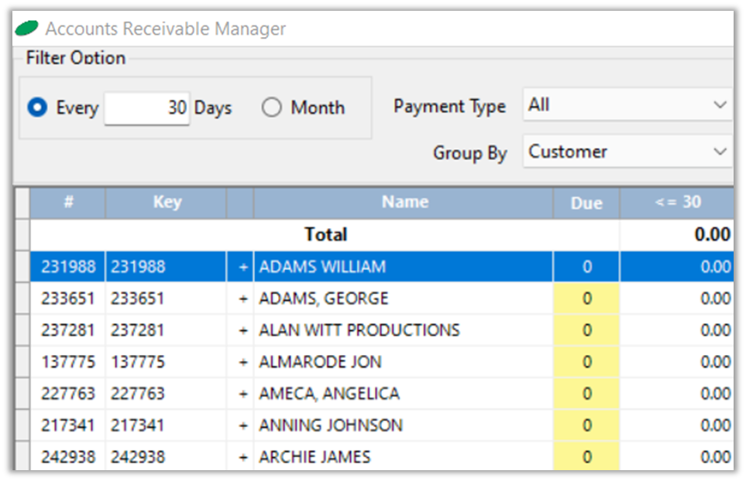Click the yellow Due cell for ADAMS, GEORGE
Screen dimensions: 746x481
[x=586, y=298]
